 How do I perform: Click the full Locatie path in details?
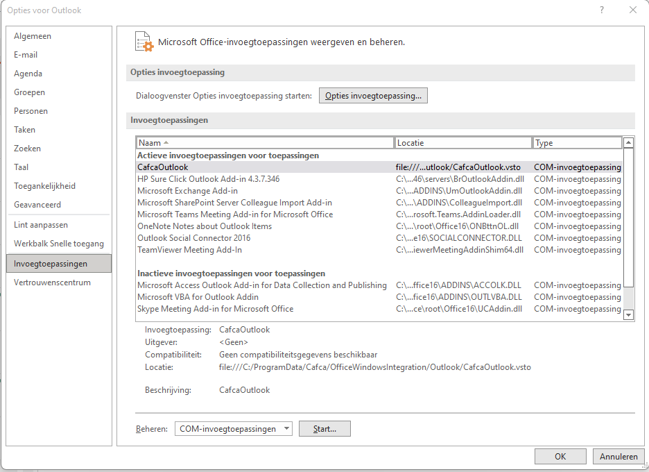click(x=375, y=367)
